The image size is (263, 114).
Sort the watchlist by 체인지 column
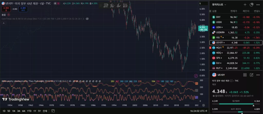coord(246,11)
